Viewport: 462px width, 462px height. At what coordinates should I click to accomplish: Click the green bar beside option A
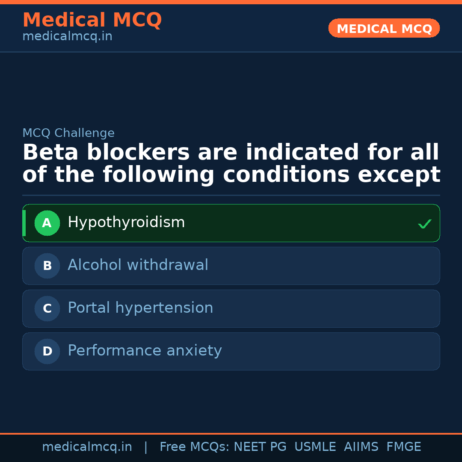coord(24,223)
